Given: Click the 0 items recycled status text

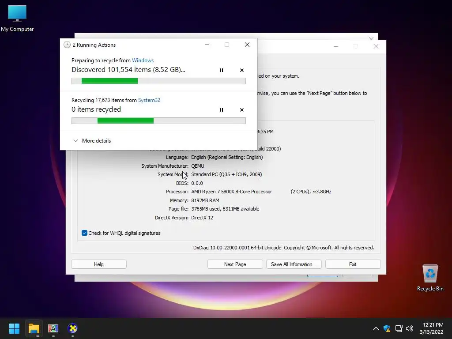Looking at the screenshot, I should 96,109.
